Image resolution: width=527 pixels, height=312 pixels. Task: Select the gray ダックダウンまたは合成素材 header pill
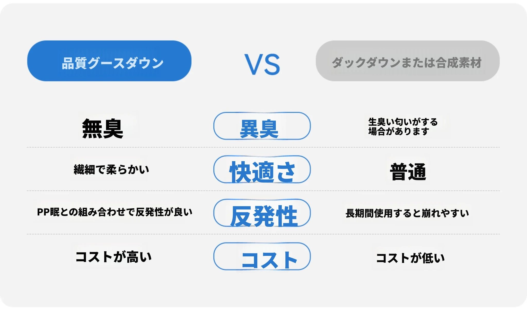tap(407, 61)
